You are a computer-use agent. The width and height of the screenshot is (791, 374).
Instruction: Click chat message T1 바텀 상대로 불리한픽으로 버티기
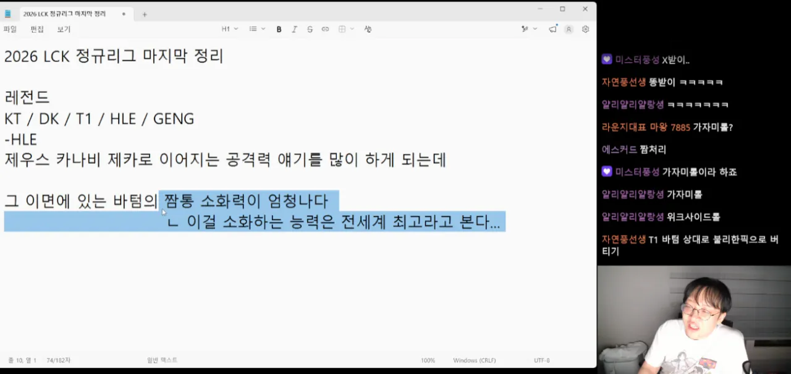point(690,245)
